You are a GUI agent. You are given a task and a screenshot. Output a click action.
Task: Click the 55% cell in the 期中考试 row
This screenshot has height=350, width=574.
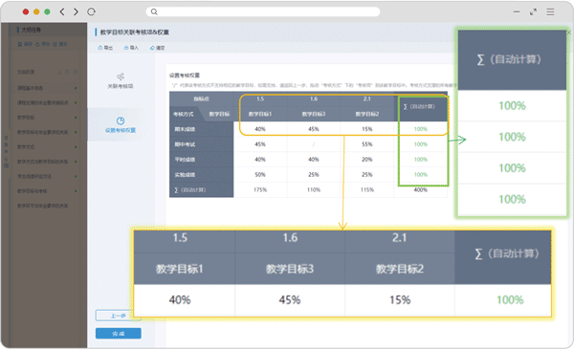(x=367, y=144)
